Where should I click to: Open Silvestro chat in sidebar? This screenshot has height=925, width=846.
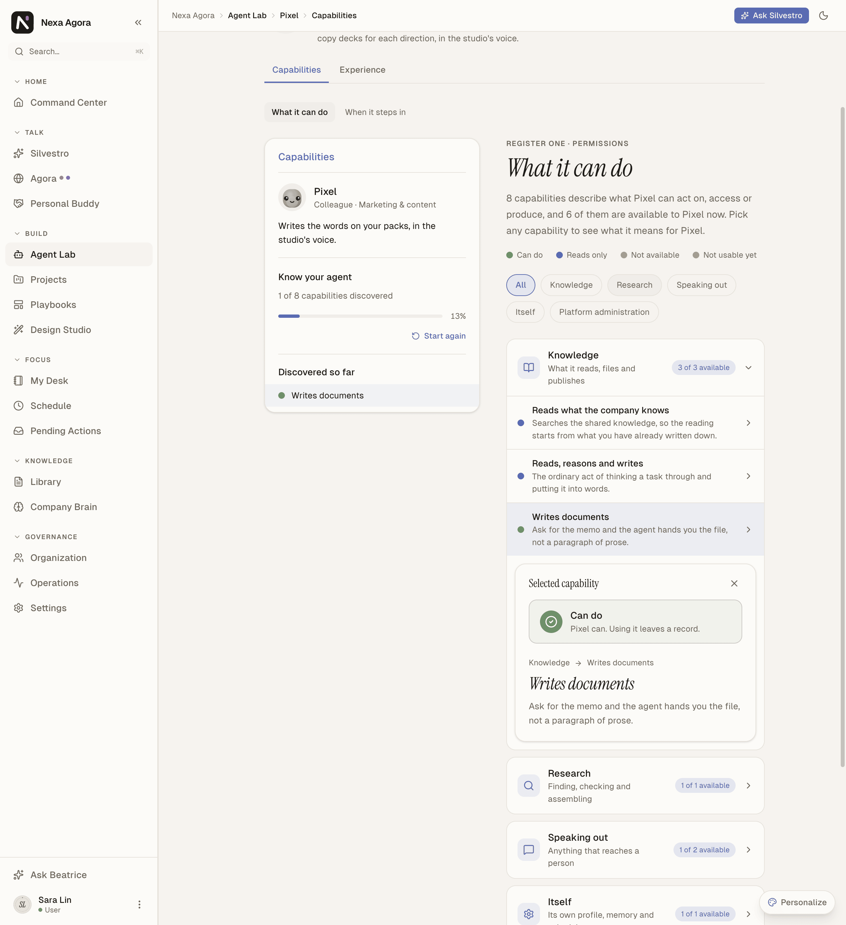(x=79, y=153)
